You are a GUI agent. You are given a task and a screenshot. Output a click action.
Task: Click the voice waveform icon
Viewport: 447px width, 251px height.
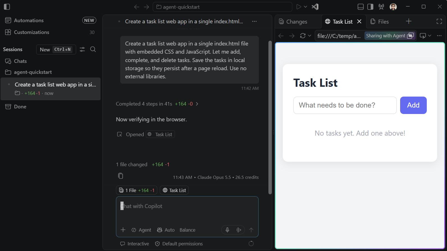pyautogui.click(x=239, y=230)
